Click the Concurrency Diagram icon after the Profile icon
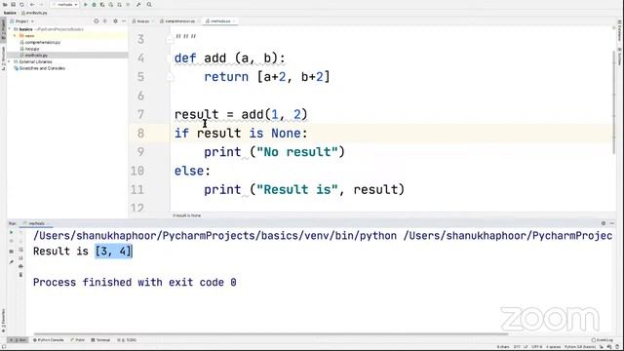Image resolution: width=624 pixels, height=351 pixels. [x=119, y=4]
